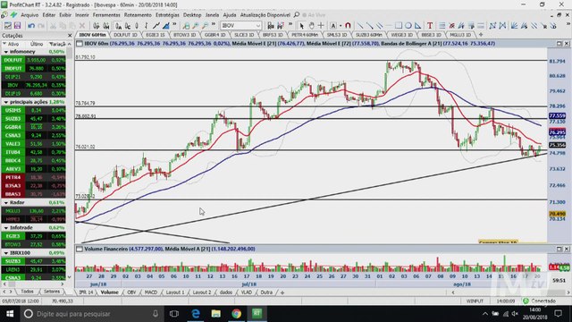Click the save chart icon
The width and height of the screenshot is (572, 322).
[17, 26]
